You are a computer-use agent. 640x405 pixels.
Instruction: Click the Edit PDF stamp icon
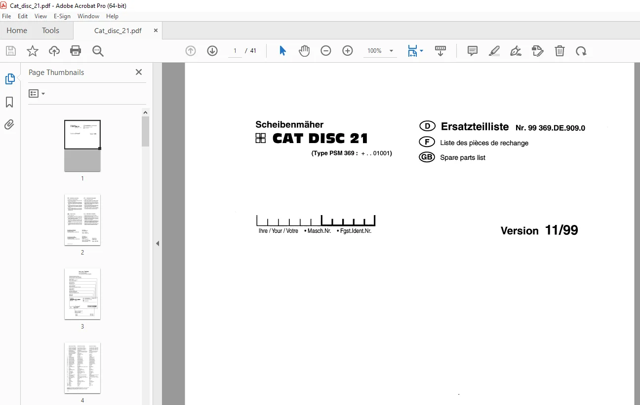coord(538,51)
